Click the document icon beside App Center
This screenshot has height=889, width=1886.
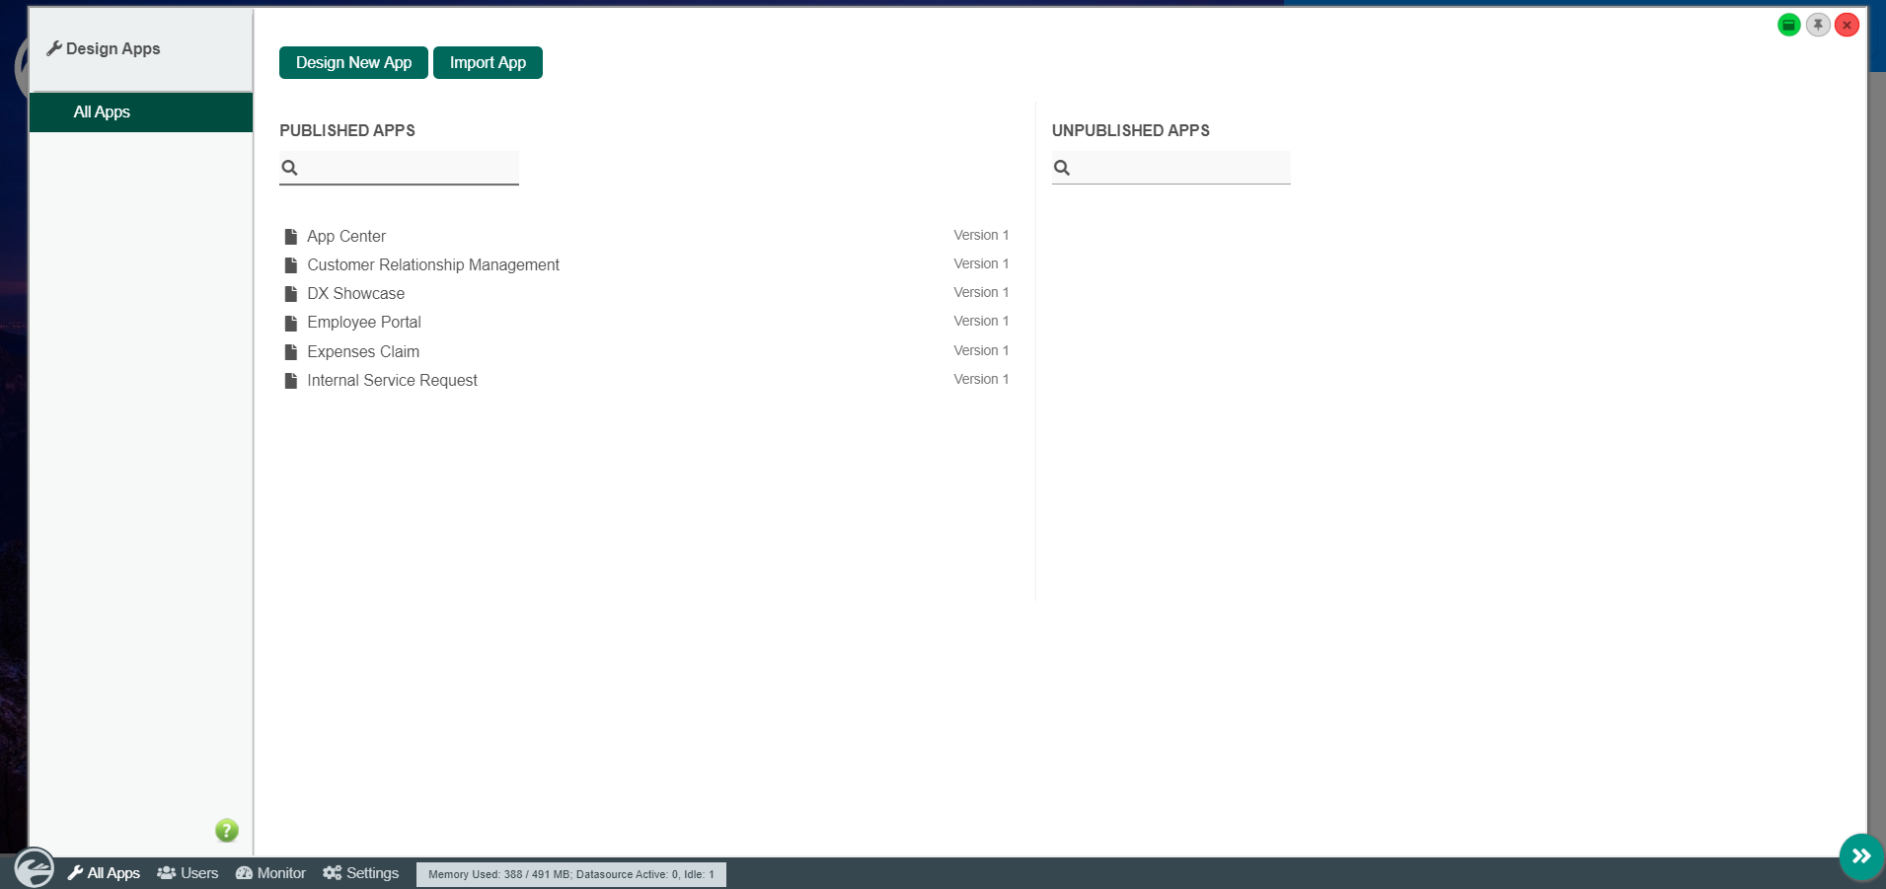coord(291,237)
